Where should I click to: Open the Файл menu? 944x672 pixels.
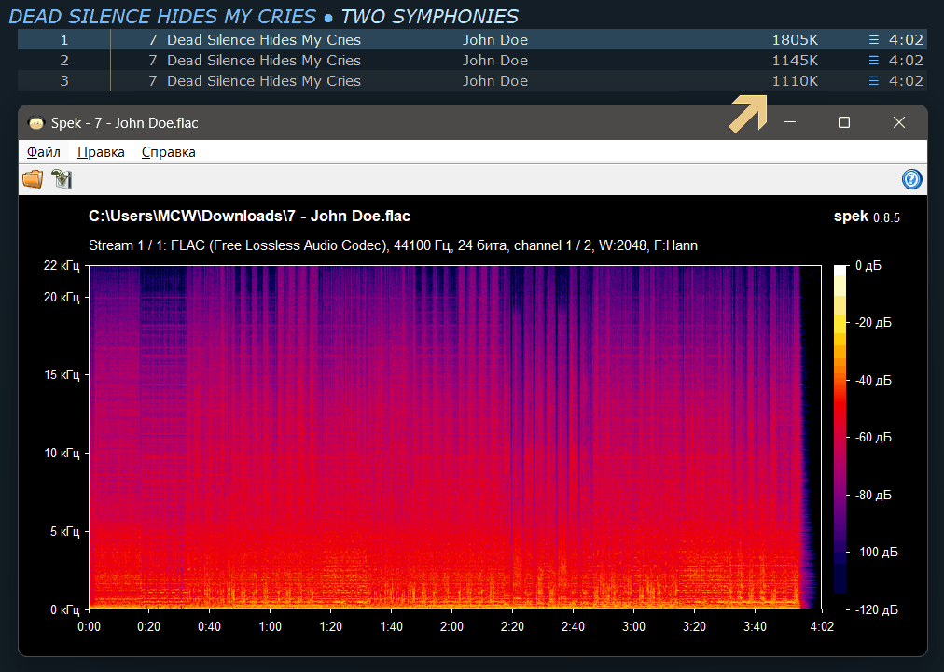click(44, 152)
